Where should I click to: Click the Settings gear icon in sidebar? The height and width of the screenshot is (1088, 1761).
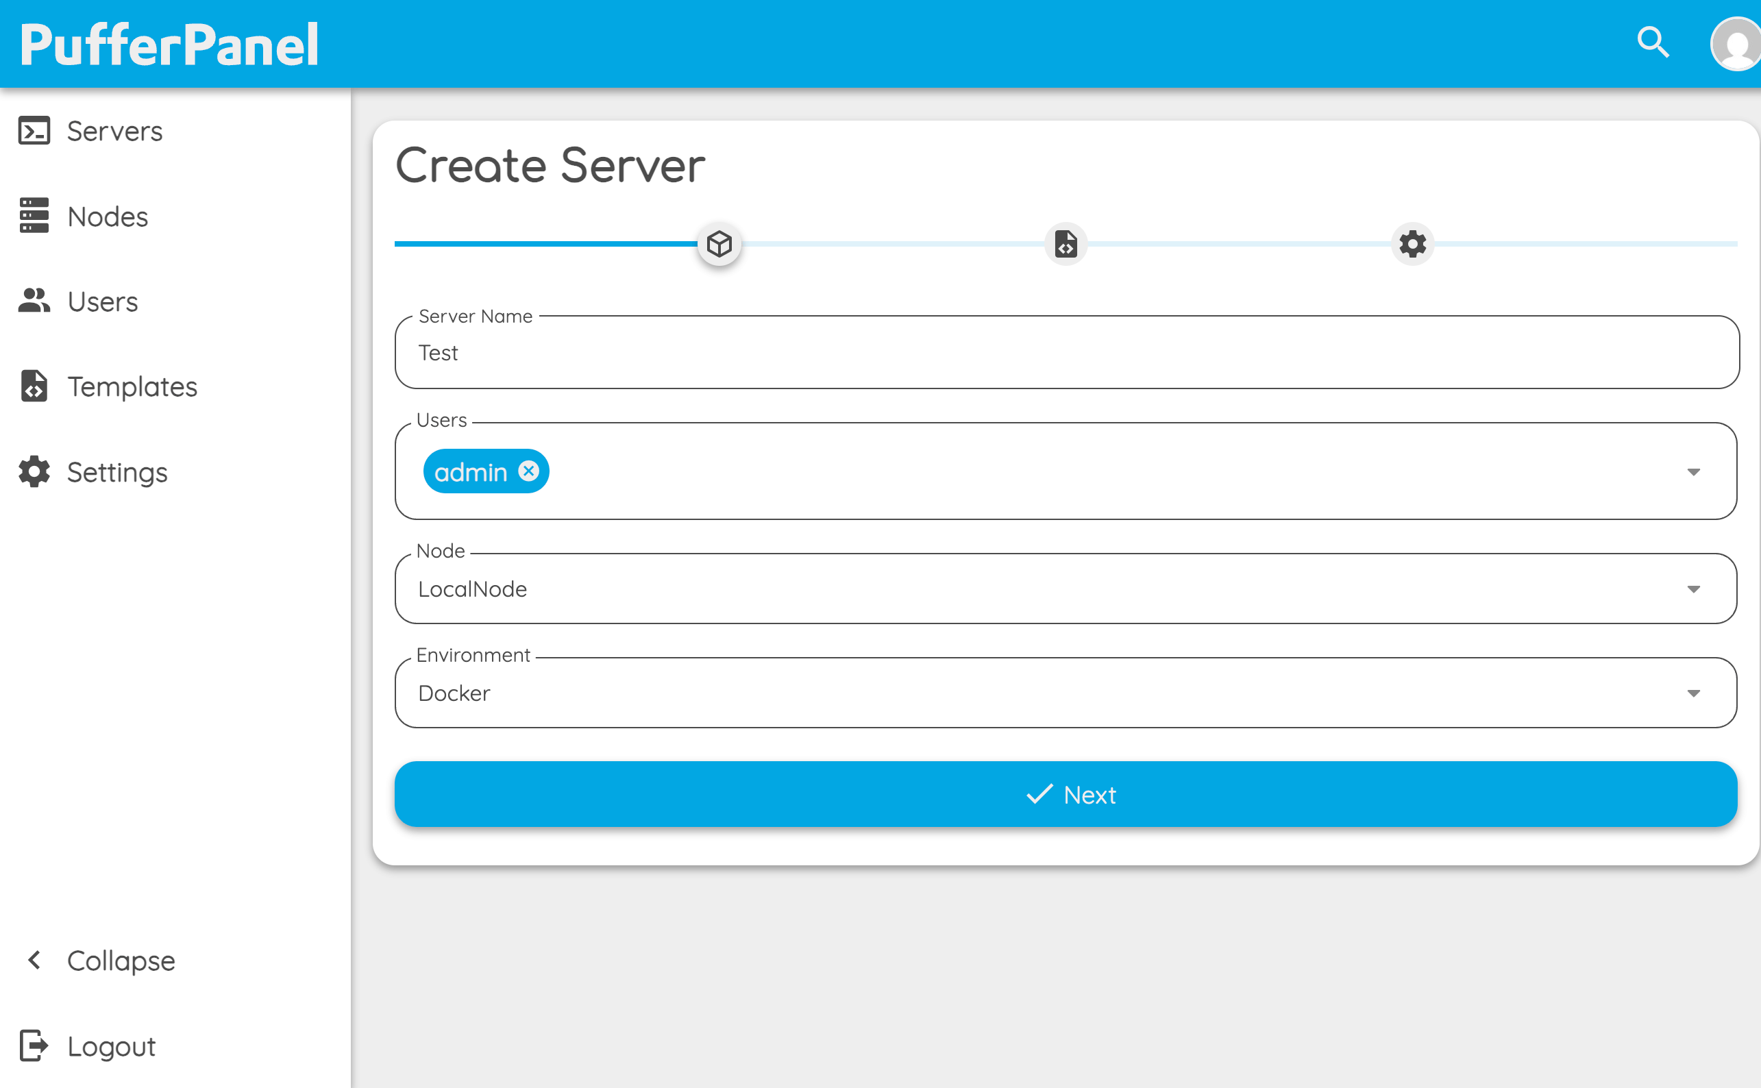coord(34,471)
